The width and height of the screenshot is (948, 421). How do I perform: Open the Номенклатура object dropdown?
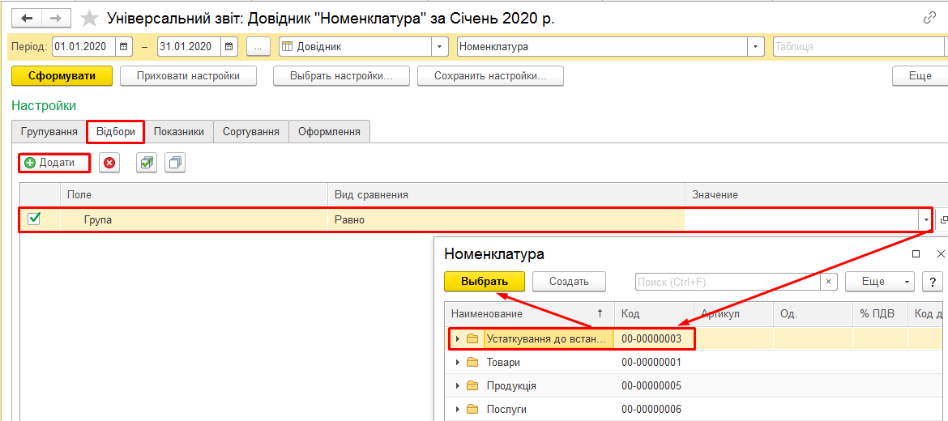756,46
